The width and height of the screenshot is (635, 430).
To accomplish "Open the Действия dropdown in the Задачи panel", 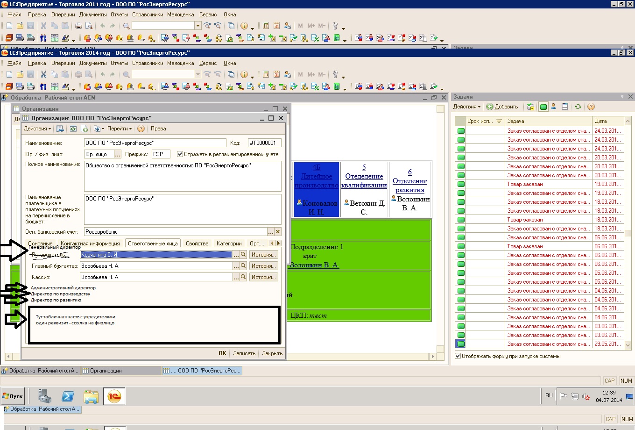I will pyautogui.click(x=466, y=107).
